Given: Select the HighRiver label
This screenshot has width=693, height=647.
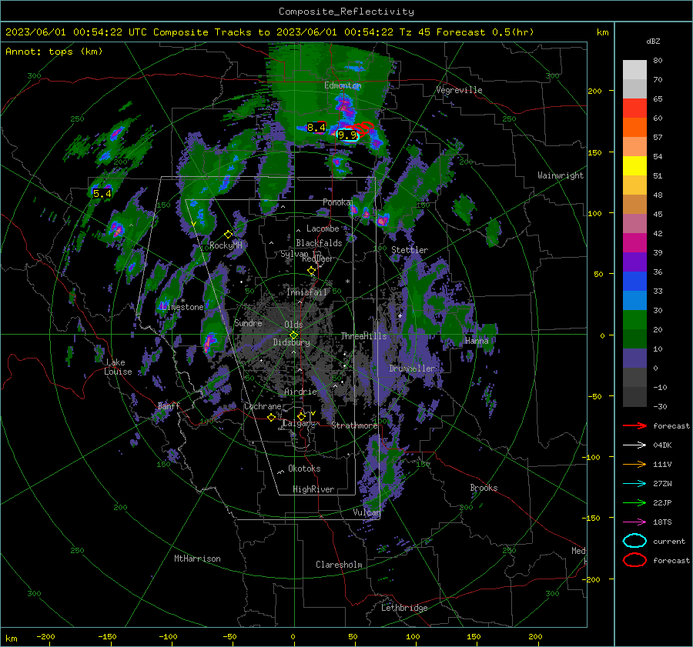Looking at the screenshot, I should [x=313, y=489].
